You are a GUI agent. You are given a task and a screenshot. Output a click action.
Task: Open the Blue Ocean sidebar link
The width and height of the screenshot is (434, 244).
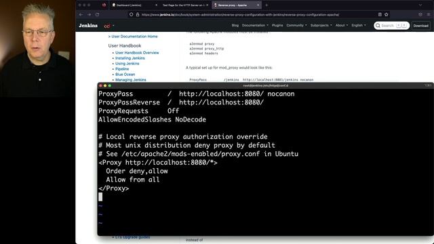[x=125, y=75]
